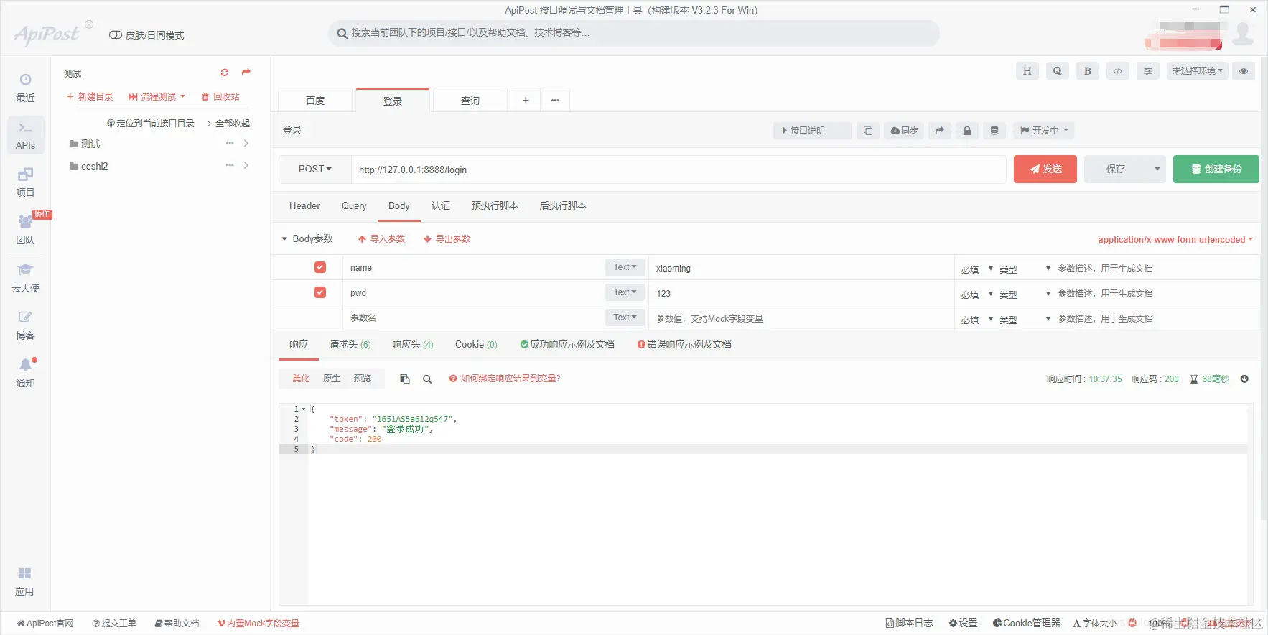Click the Q button in top toolbar

1058,71
